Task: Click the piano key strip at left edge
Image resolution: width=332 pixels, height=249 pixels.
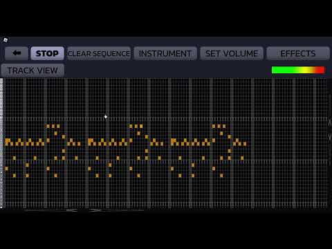Action: click(x=1, y=143)
